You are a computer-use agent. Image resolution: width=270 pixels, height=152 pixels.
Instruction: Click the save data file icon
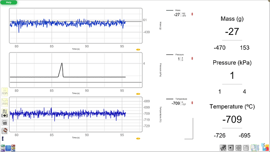tap(246, 148)
